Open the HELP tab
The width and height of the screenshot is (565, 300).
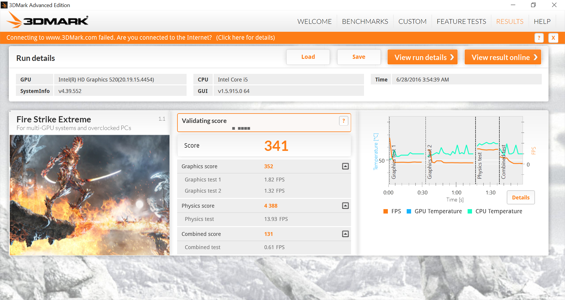pyautogui.click(x=542, y=21)
